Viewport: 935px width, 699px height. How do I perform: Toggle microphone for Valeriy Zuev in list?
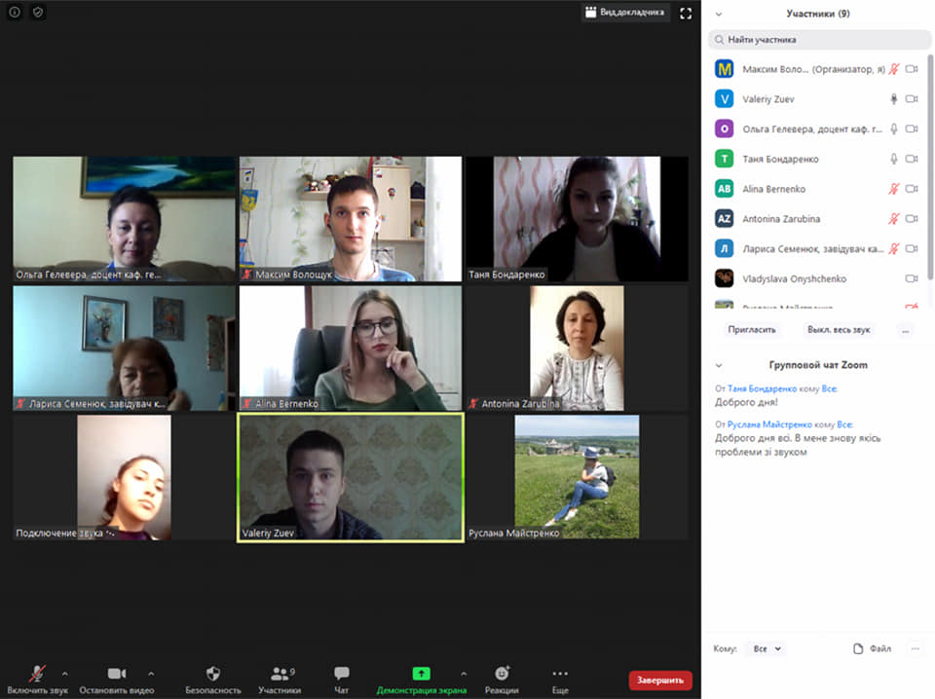(893, 99)
